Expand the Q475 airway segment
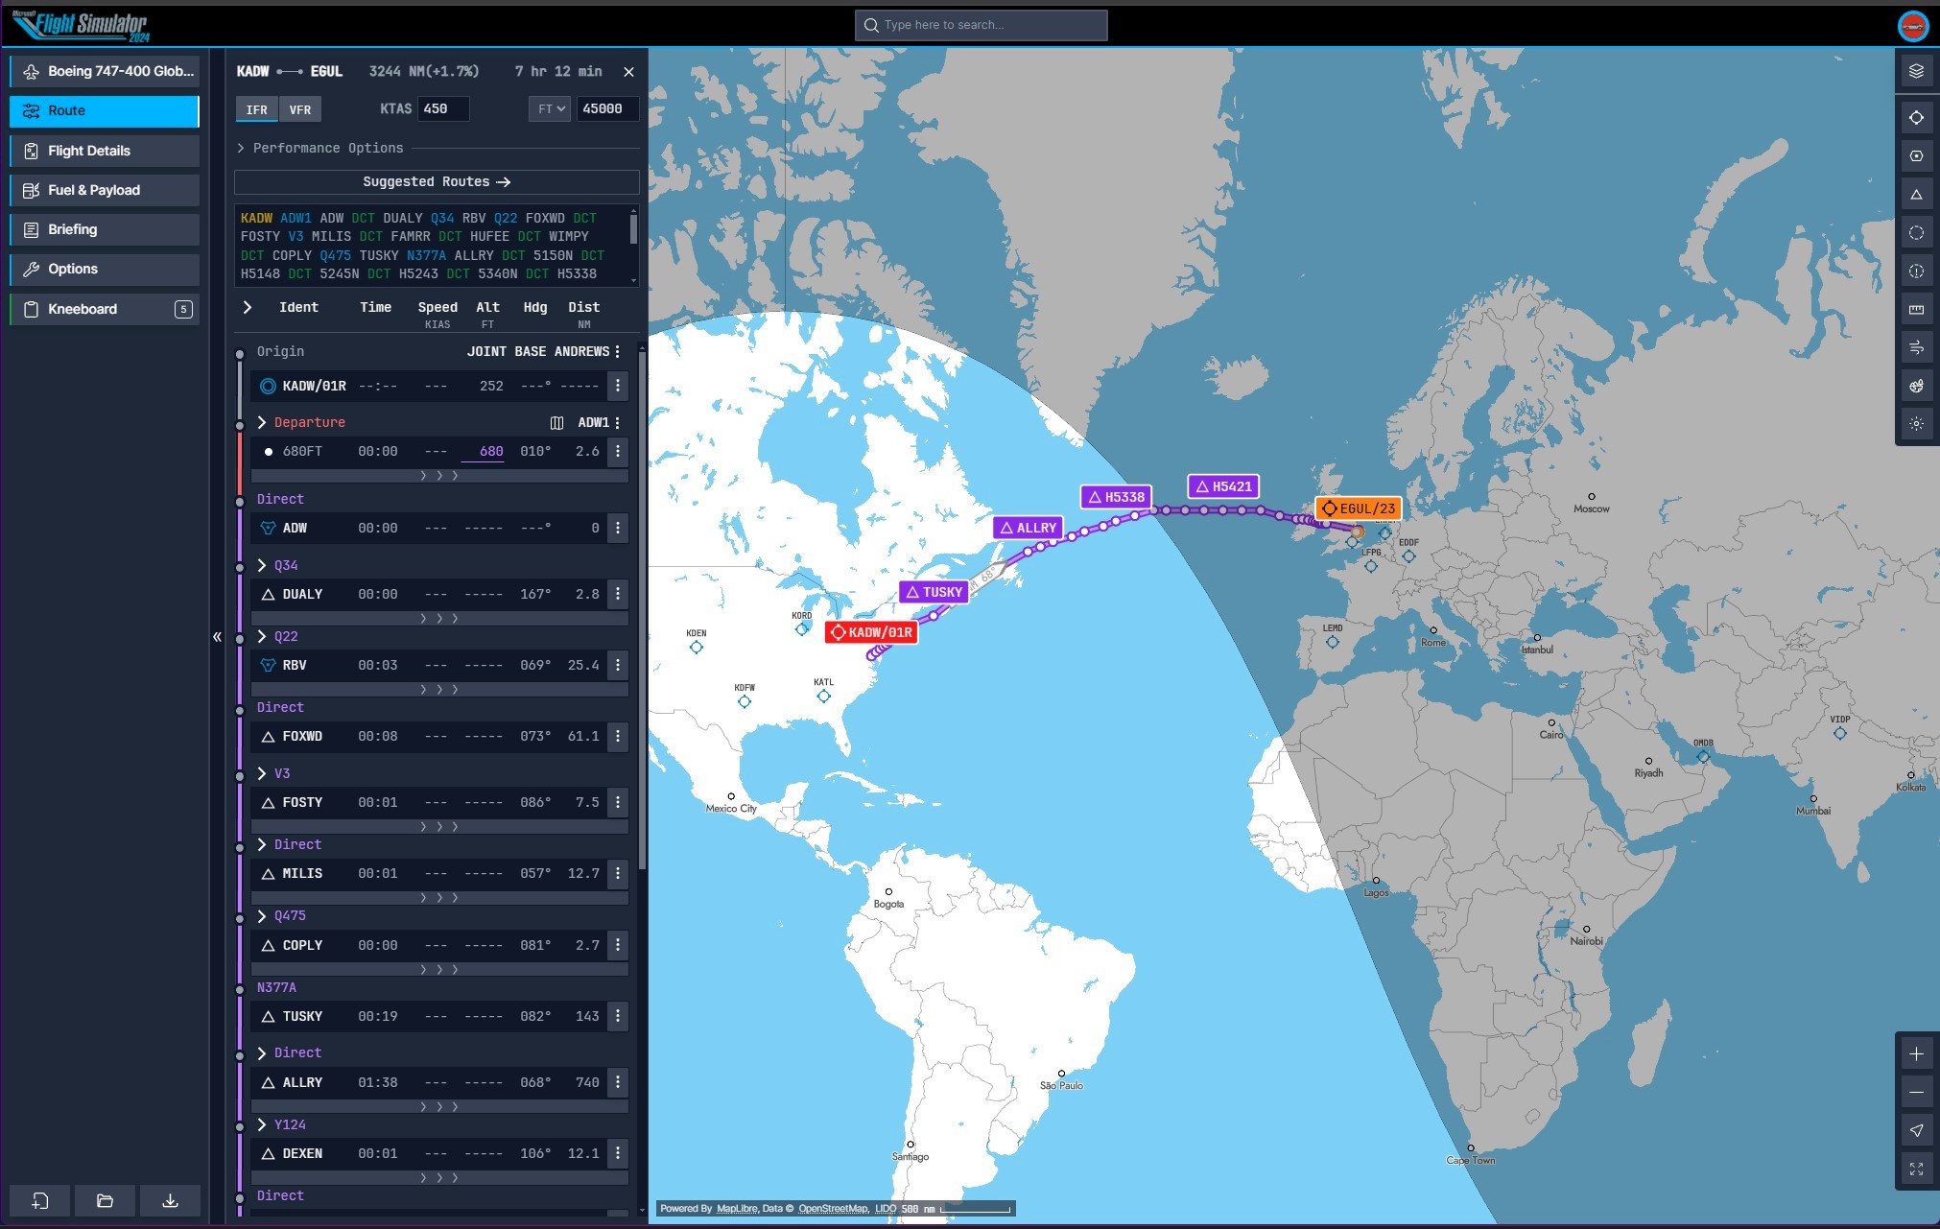Screen dimensions: 1940x1229 coord(262,916)
